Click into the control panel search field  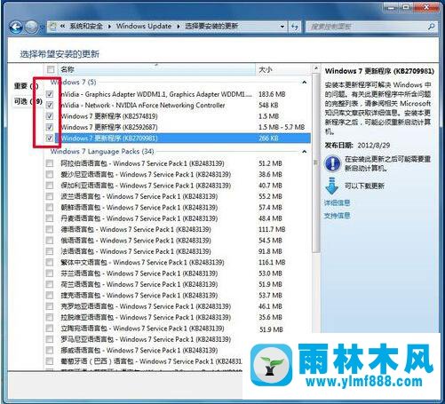367,27
